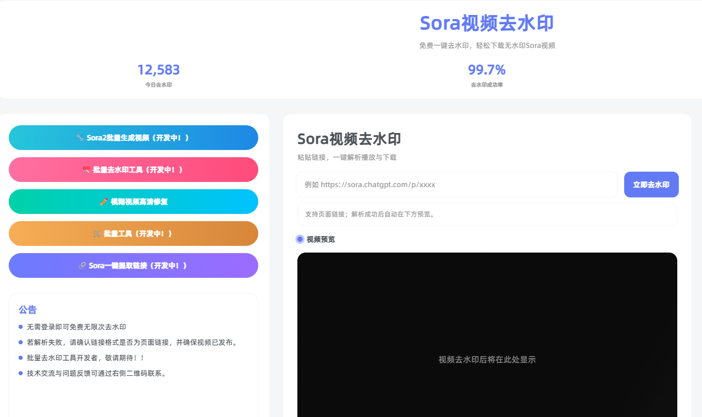702x417 pixels.
Task: Click the blue dot beside 视频预览
Action: point(300,239)
